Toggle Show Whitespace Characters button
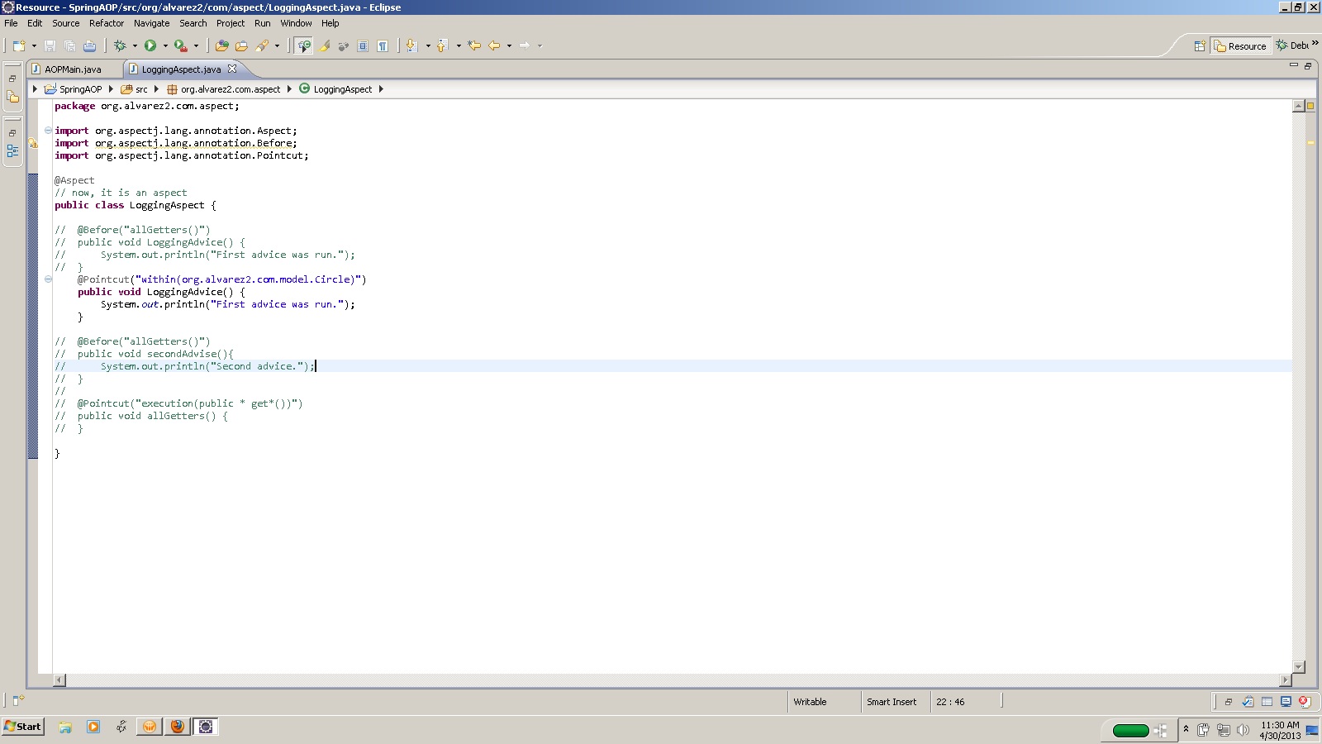 click(383, 46)
